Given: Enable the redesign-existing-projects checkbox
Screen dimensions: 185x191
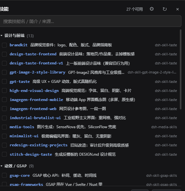Looking at the screenshot, I should (x=5, y=145).
